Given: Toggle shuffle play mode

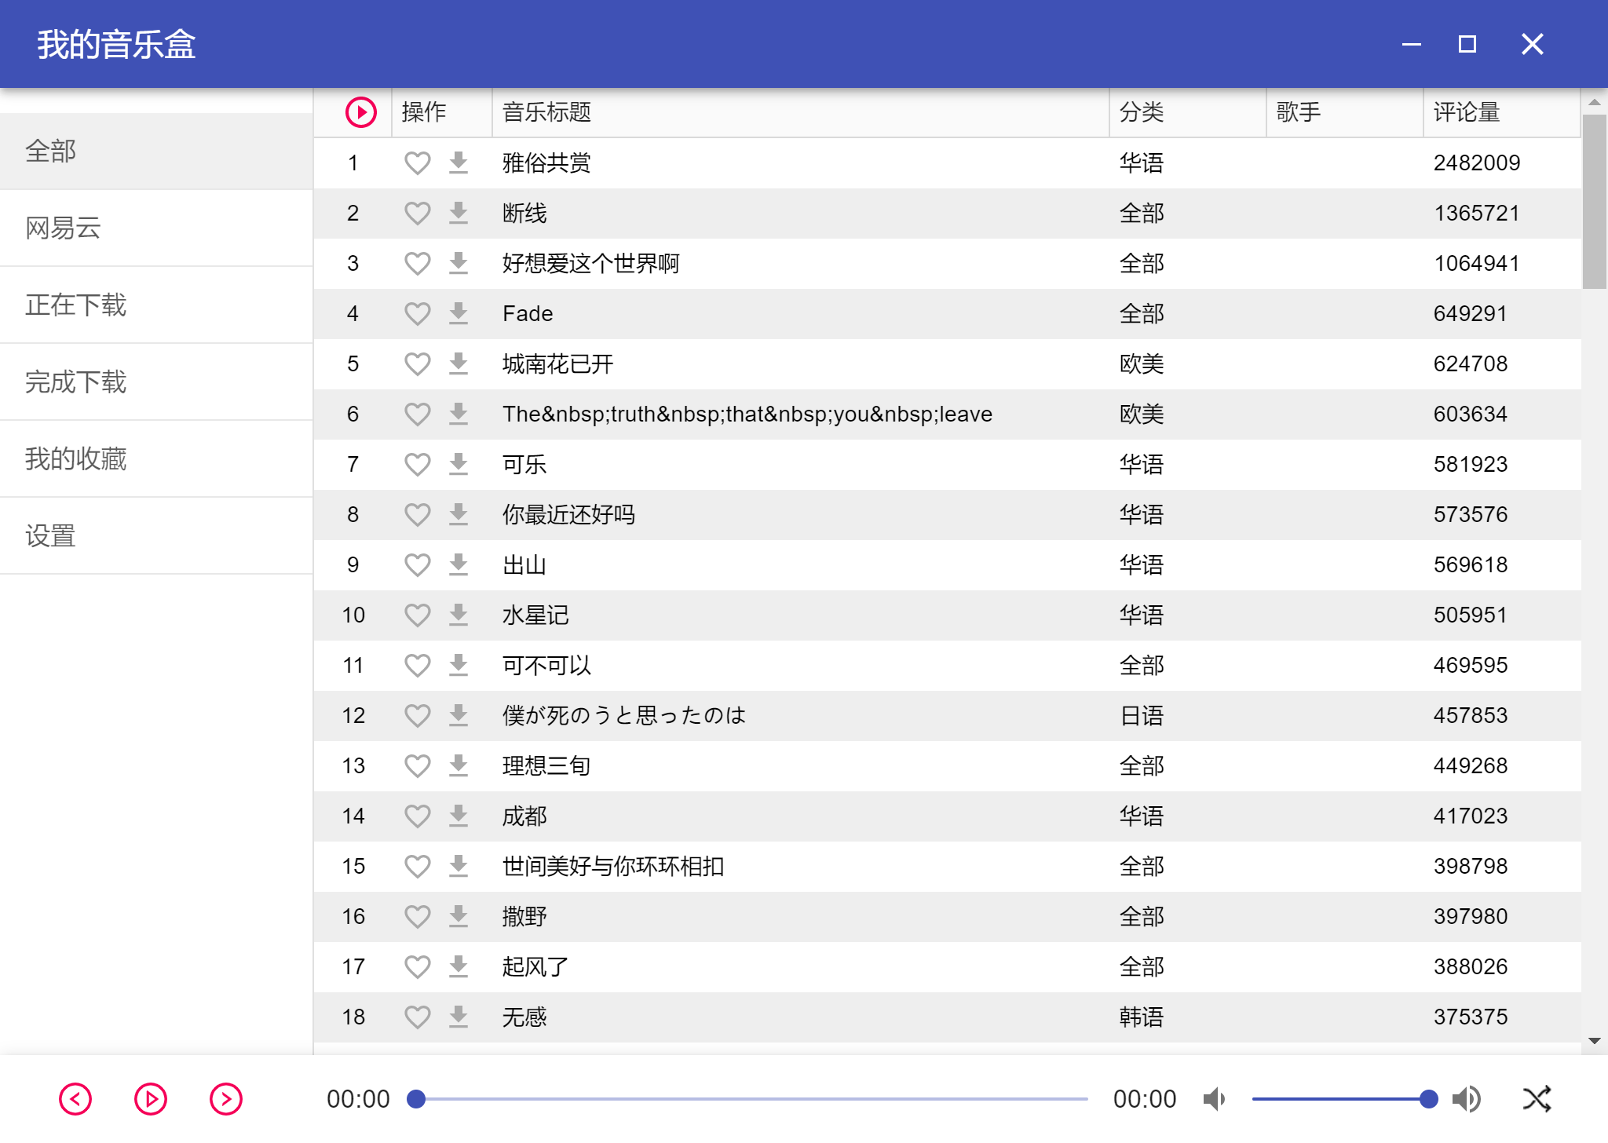Looking at the screenshot, I should tap(1537, 1099).
